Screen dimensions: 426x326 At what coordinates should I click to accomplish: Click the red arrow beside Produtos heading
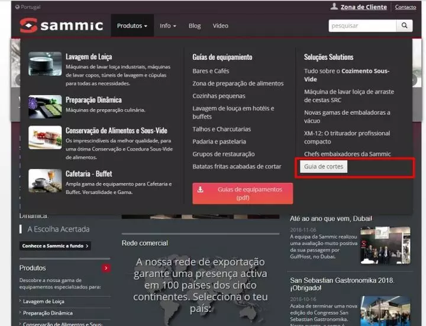click(106, 268)
